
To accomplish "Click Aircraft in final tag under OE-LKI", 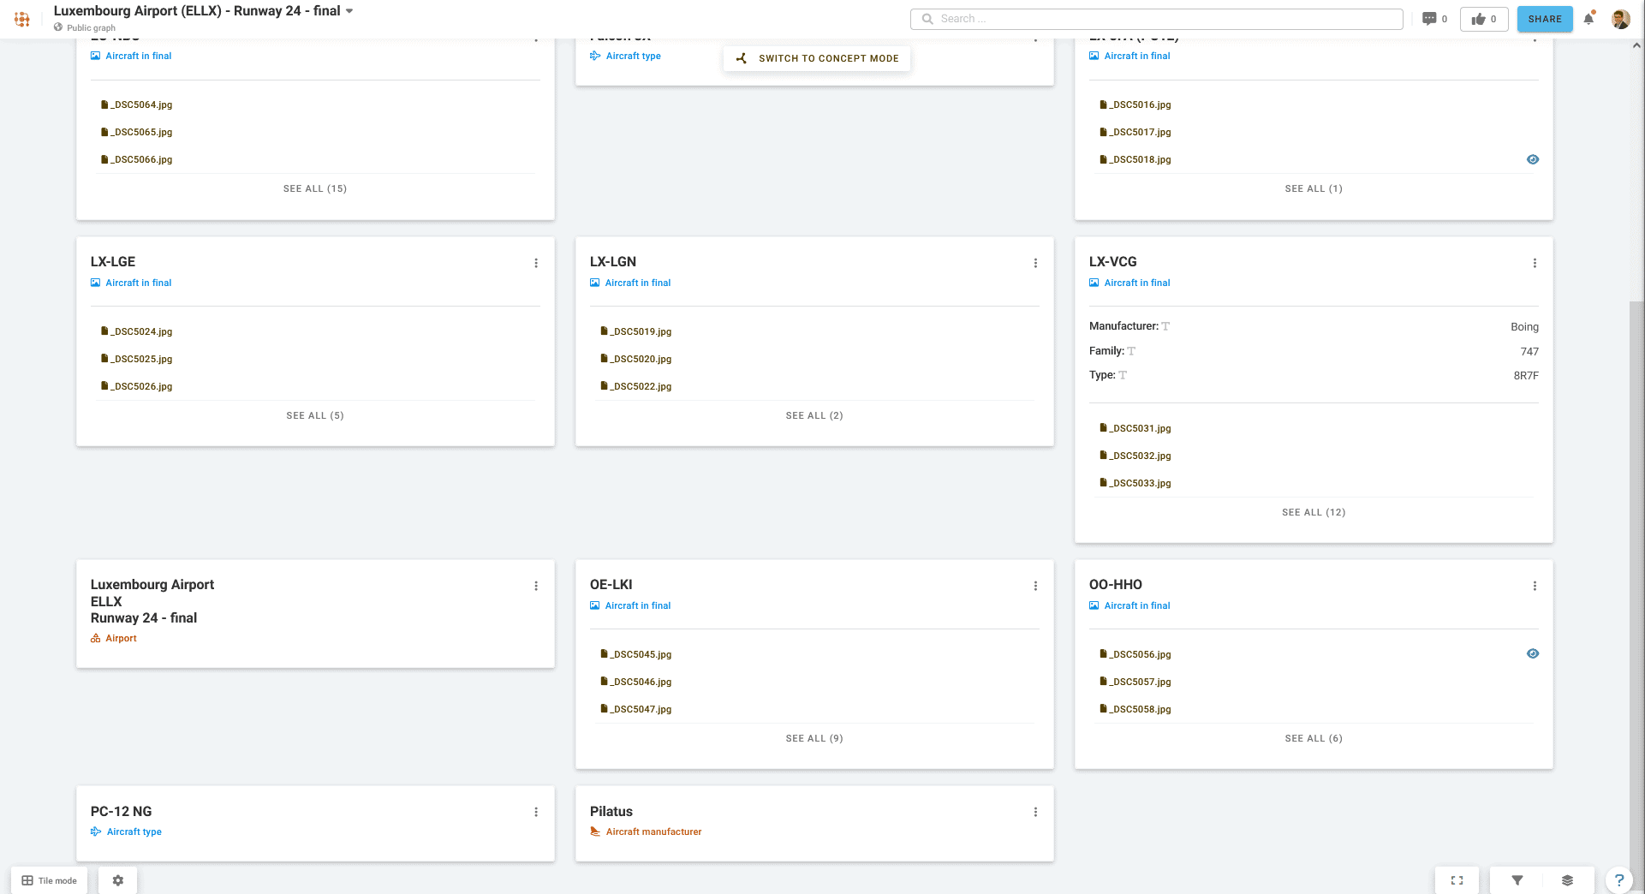I will tap(630, 605).
